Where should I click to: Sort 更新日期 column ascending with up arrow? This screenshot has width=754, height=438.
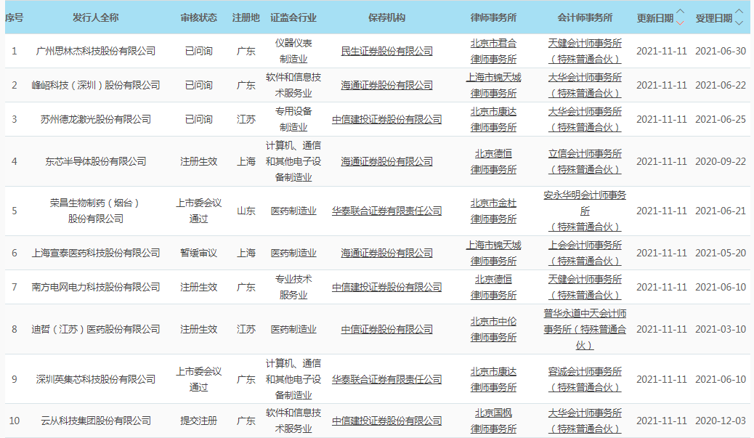680,12
